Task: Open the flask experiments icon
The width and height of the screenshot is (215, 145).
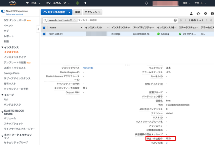Action: pyautogui.click(x=191, y=13)
